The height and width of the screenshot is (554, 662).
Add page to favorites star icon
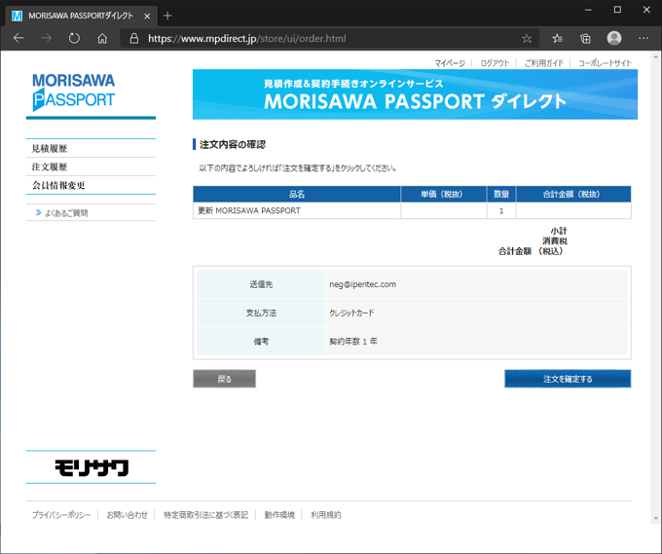pos(527,38)
